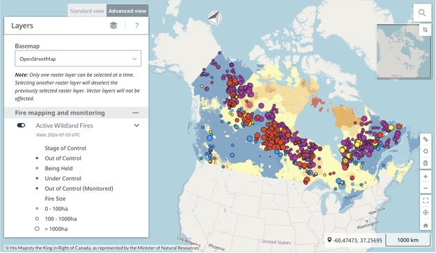436x253 pixels.
Task: Select the measure line ruler tool
Action: click(426, 139)
